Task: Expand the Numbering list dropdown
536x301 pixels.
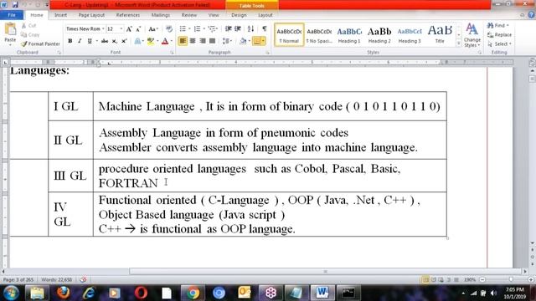Action: coord(204,29)
